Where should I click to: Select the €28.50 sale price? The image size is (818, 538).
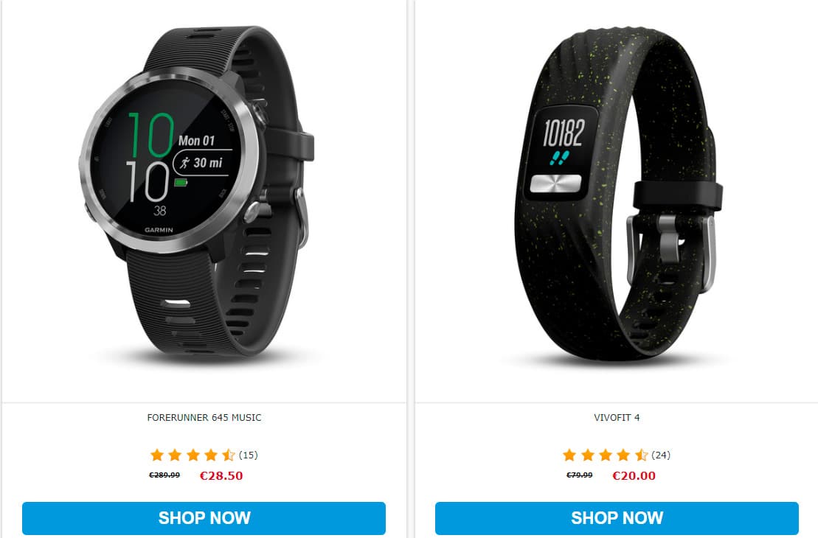coord(221,475)
